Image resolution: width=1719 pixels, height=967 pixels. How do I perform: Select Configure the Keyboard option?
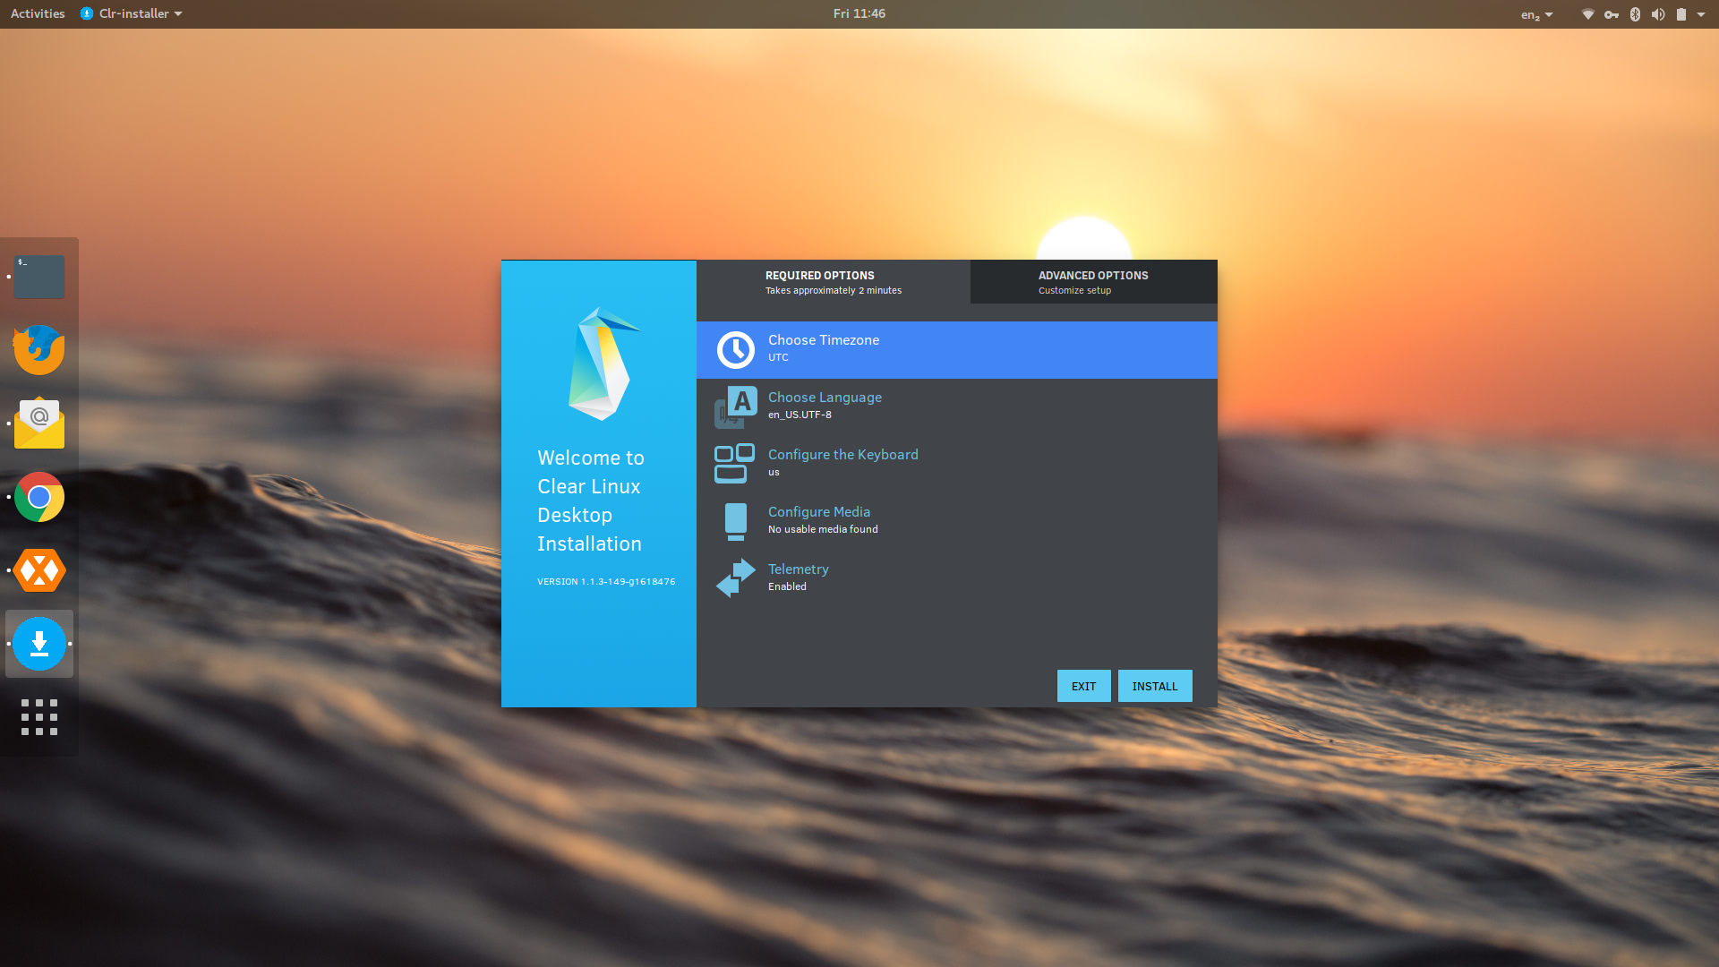956,464
